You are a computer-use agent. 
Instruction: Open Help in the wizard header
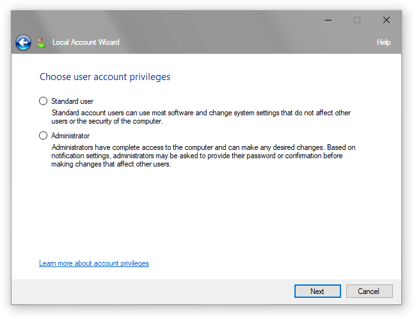[383, 42]
